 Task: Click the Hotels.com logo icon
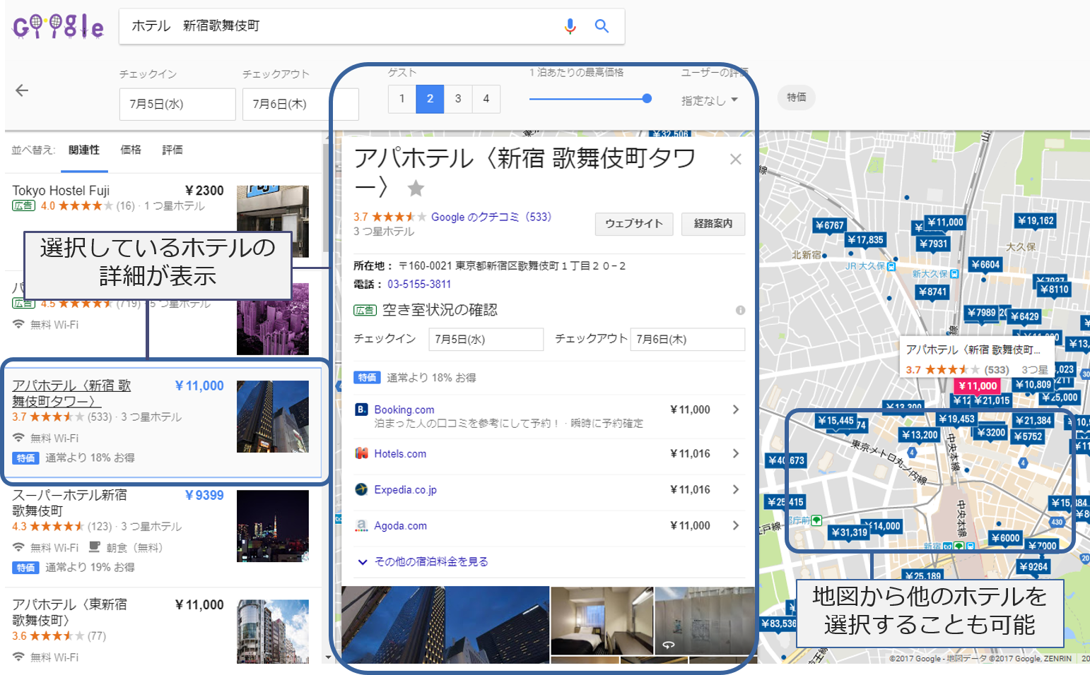click(361, 453)
